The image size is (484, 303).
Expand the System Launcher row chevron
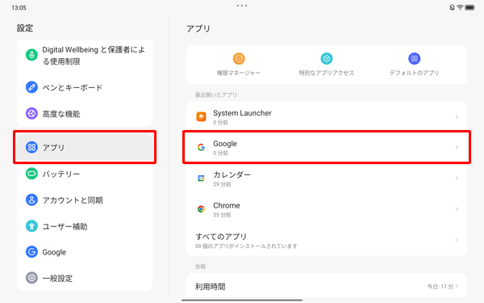tap(457, 116)
